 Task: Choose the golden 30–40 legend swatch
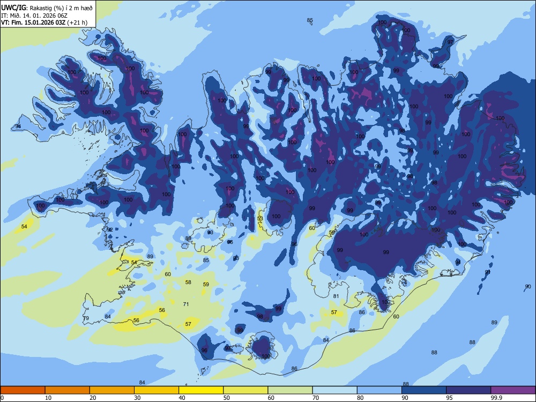(157, 390)
